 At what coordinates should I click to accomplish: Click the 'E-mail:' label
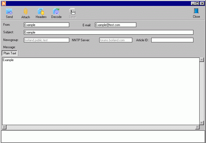87,25
